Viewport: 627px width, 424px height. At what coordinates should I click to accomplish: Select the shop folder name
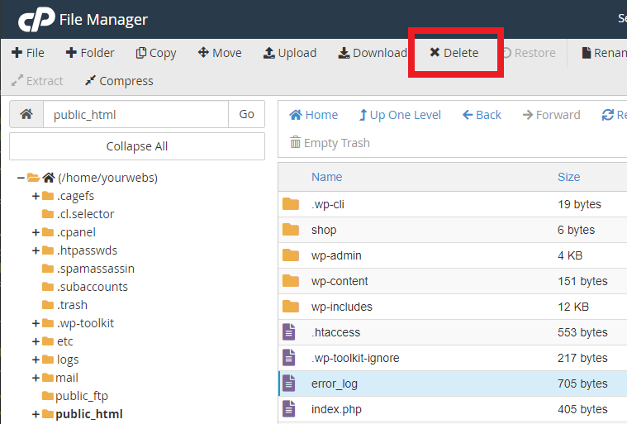324,230
